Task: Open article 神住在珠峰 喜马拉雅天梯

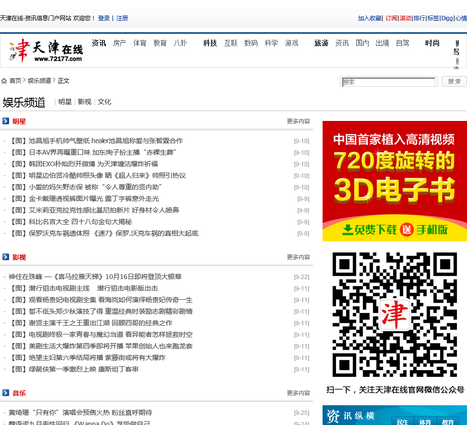Action: 95,277
